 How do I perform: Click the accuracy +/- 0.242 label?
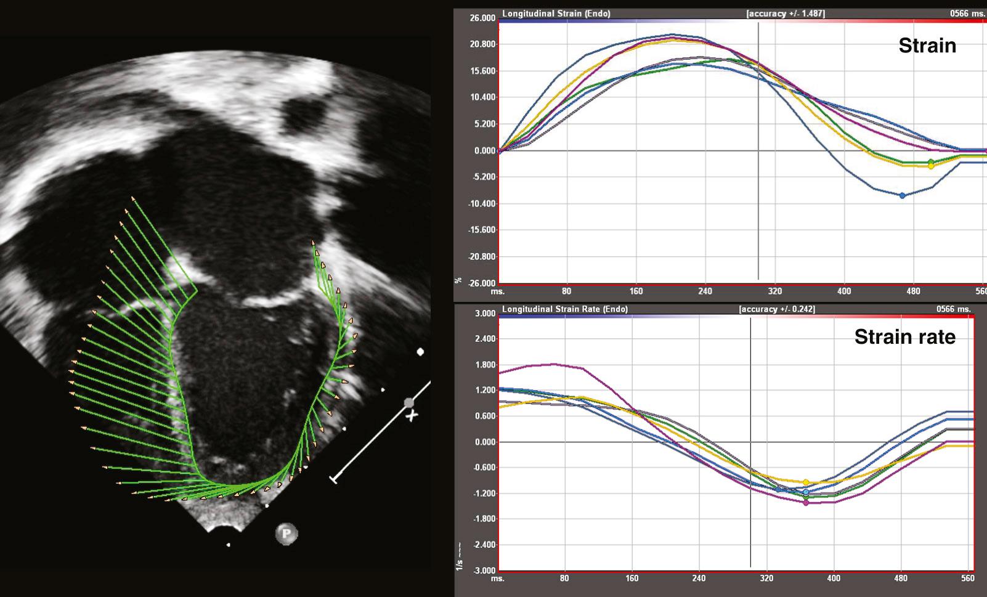pos(777,309)
